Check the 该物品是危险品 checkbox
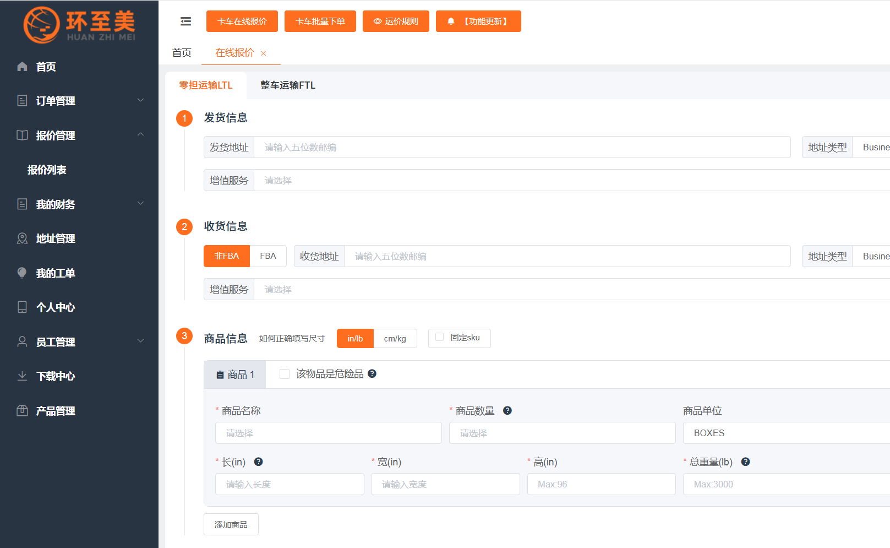Screen dimensions: 890x548 tap(285, 374)
